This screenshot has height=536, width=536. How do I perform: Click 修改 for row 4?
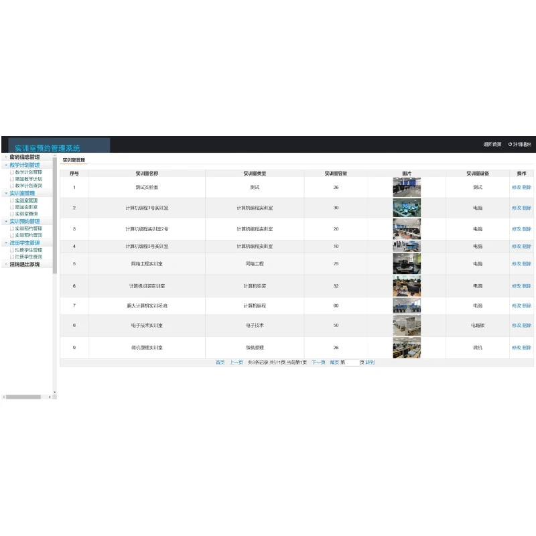coord(516,247)
